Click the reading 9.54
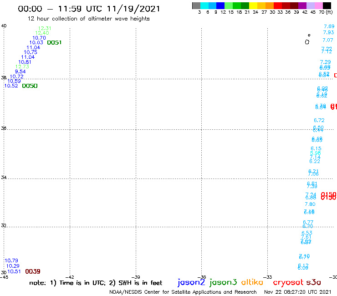 pyautogui.click(x=20, y=71)
